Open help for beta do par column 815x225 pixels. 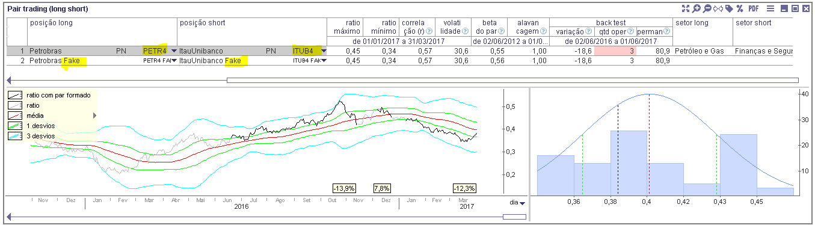(502, 31)
